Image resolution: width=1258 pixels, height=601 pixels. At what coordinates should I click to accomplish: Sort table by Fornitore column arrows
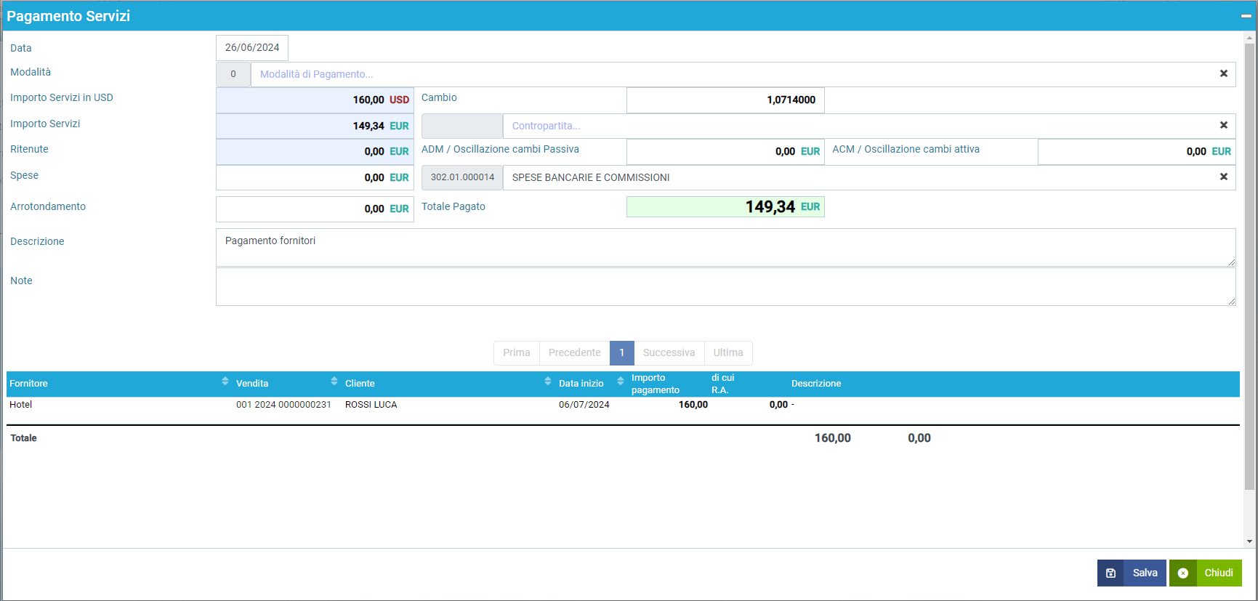click(225, 382)
